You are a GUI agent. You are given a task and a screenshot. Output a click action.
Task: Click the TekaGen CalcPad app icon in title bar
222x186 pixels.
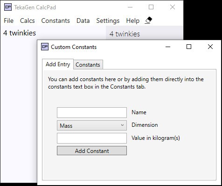coord(8,7)
